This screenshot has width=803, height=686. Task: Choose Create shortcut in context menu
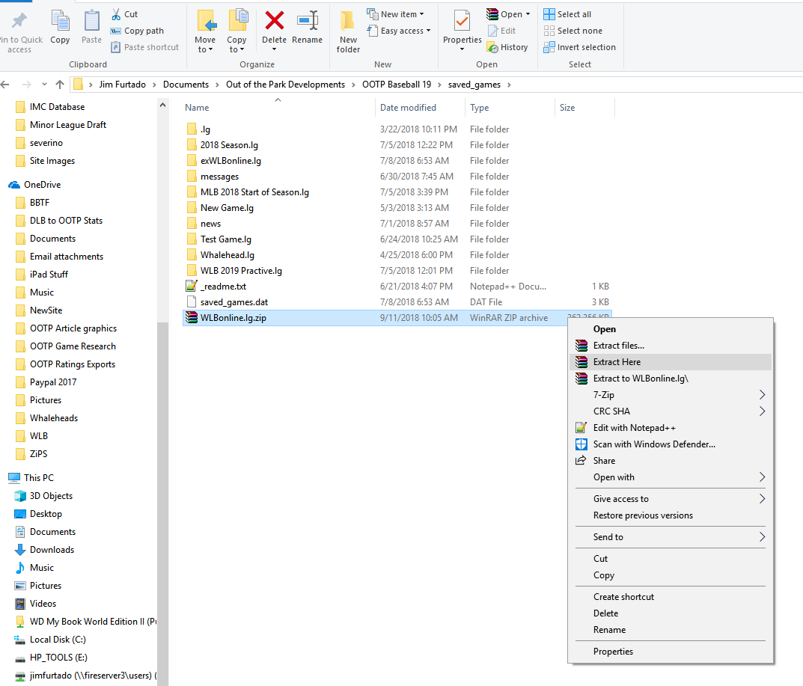tap(671, 597)
